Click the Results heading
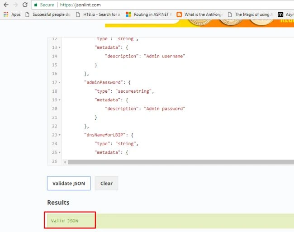Screen dimensions: 294x232 58,203
